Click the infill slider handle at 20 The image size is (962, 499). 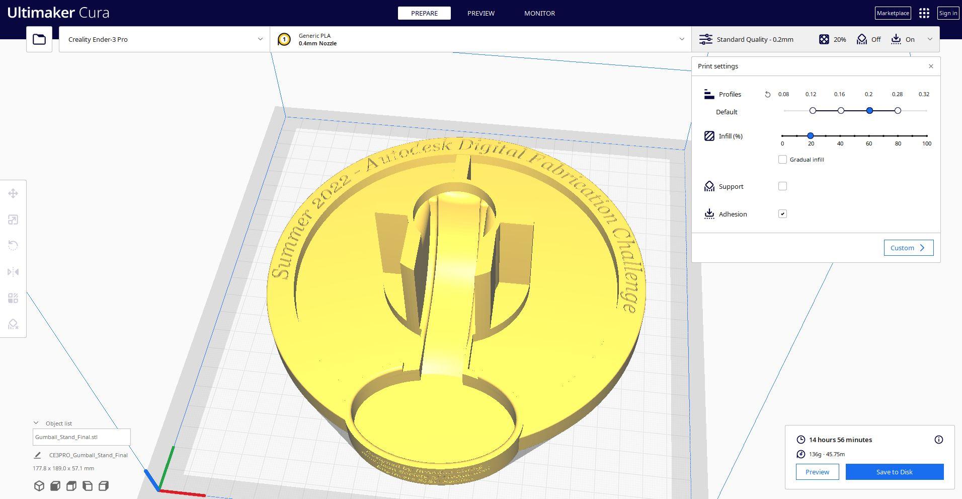point(811,136)
